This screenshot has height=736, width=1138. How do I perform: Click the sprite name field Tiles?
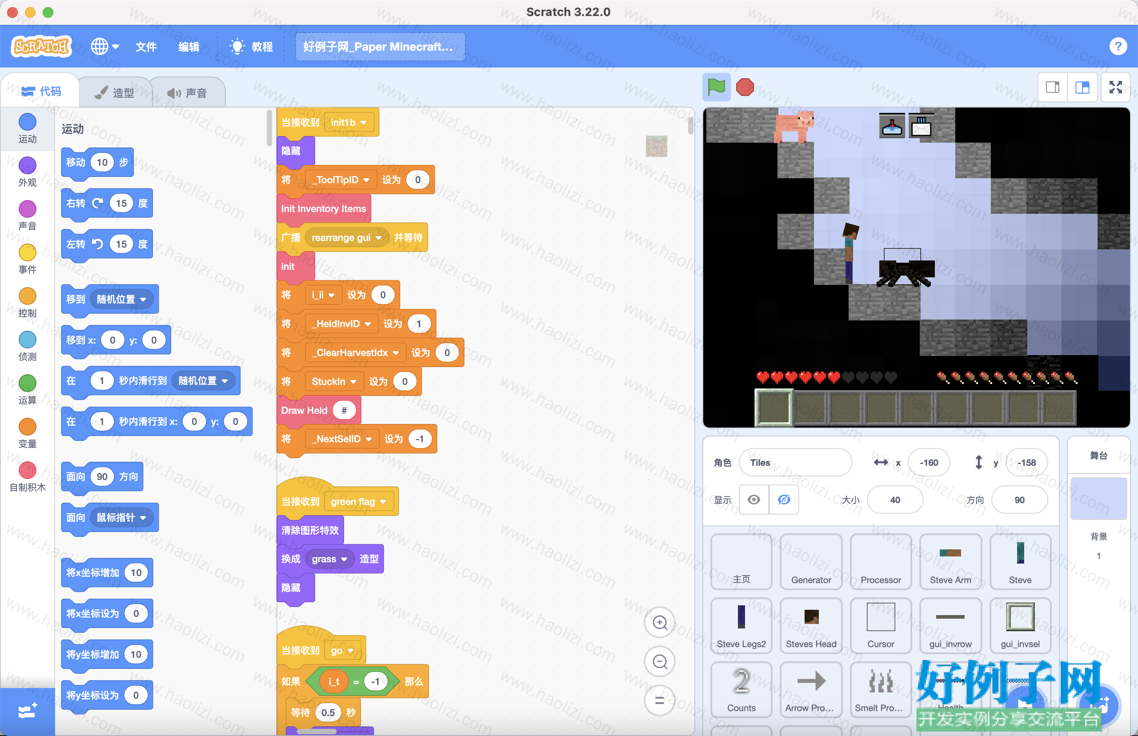point(795,462)
